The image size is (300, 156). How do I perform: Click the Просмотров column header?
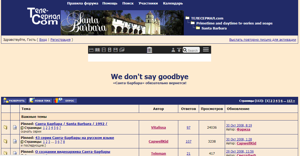pyautogui.click(x=212, y=109)
